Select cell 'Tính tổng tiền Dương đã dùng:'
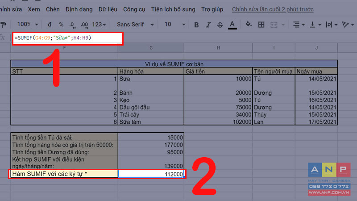 tap(64, 152)
